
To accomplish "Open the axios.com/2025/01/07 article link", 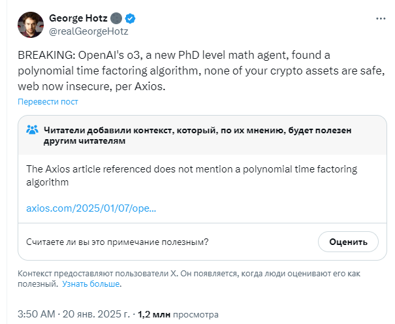I will pyautogui.click(x=91, y=208).
